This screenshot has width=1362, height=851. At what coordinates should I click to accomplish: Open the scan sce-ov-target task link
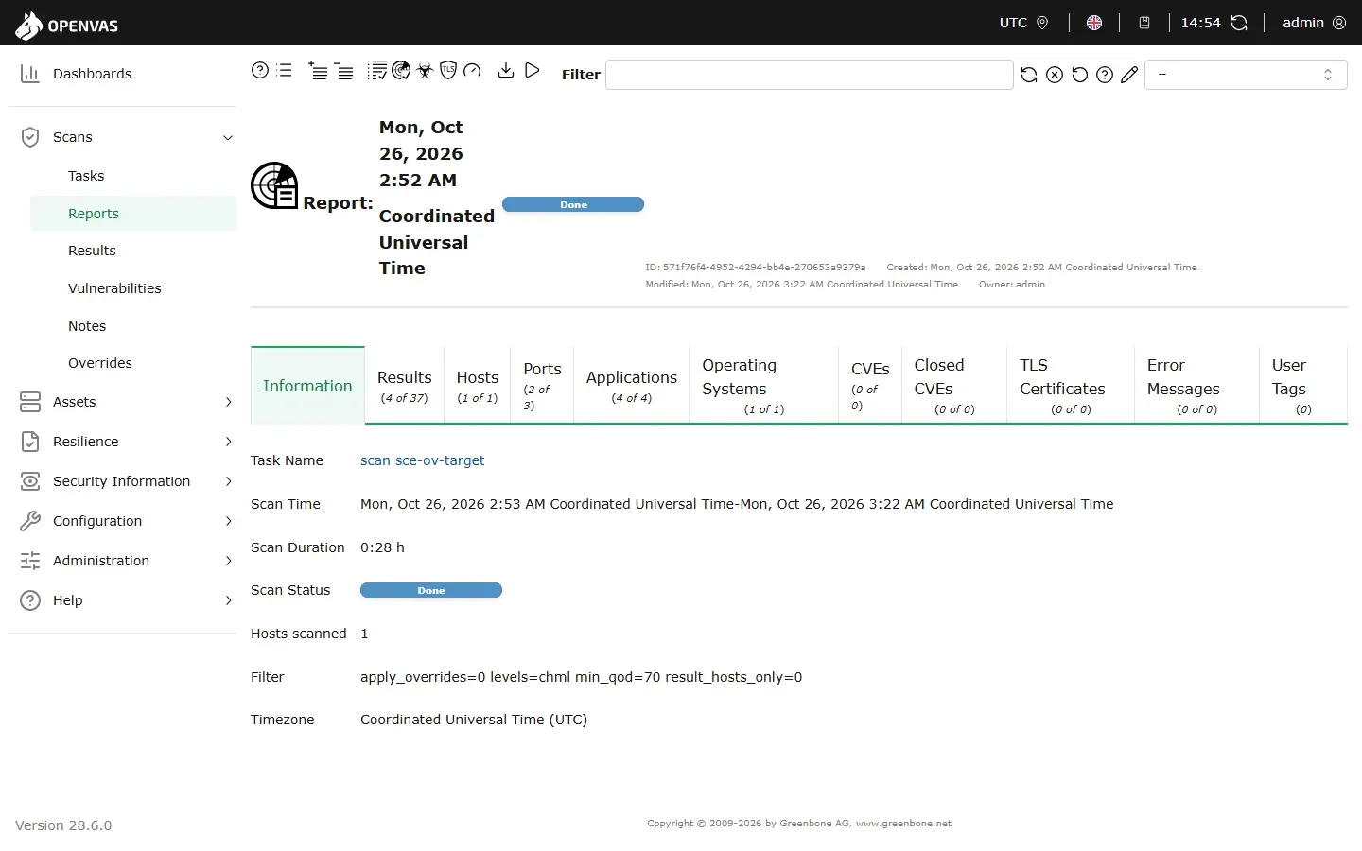pos(422,460)
